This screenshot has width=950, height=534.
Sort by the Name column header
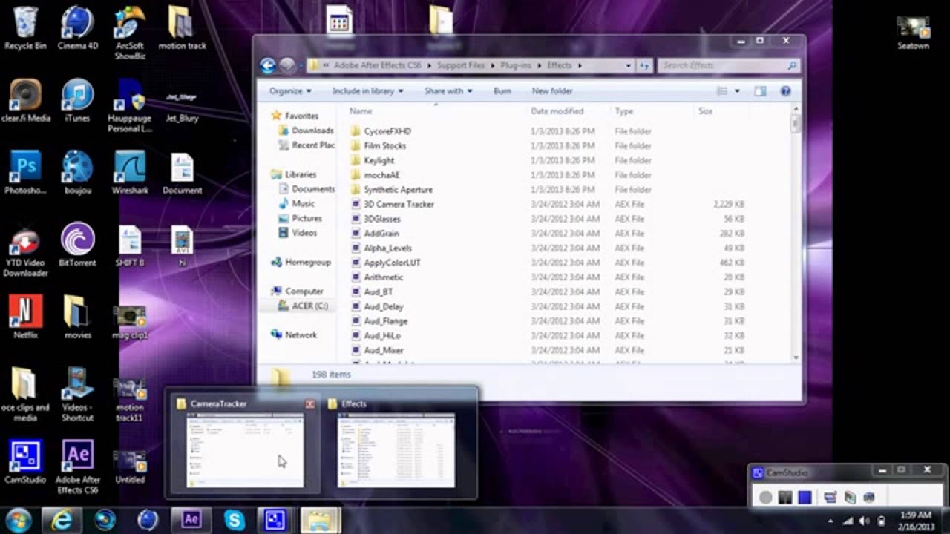(361, 111)
